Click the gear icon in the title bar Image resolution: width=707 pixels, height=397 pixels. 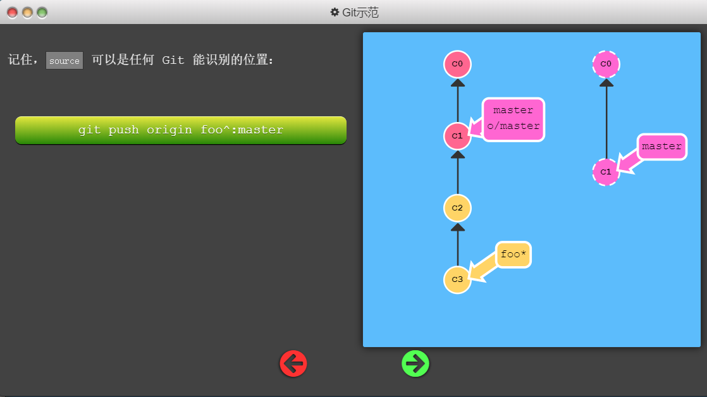(x=335, y=12)
